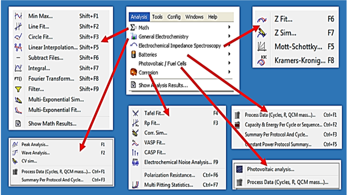Click the Photovoltaic analysis icon

(x=239, y=169)
